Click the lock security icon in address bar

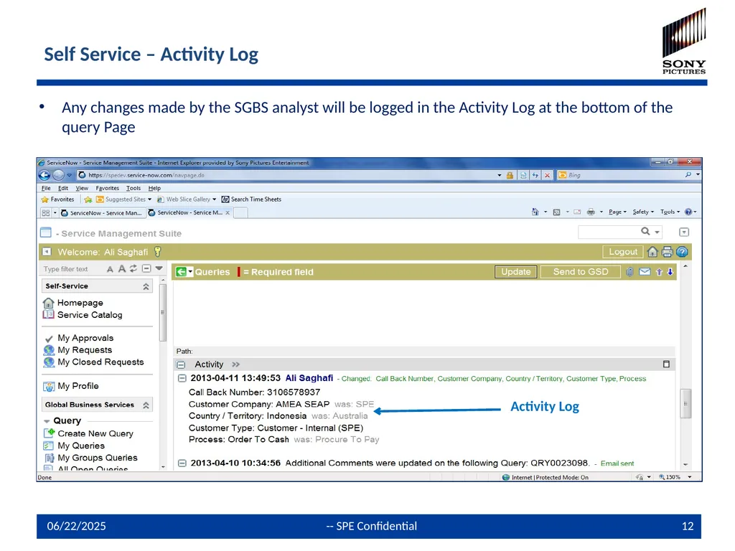(x=510, y=175)
